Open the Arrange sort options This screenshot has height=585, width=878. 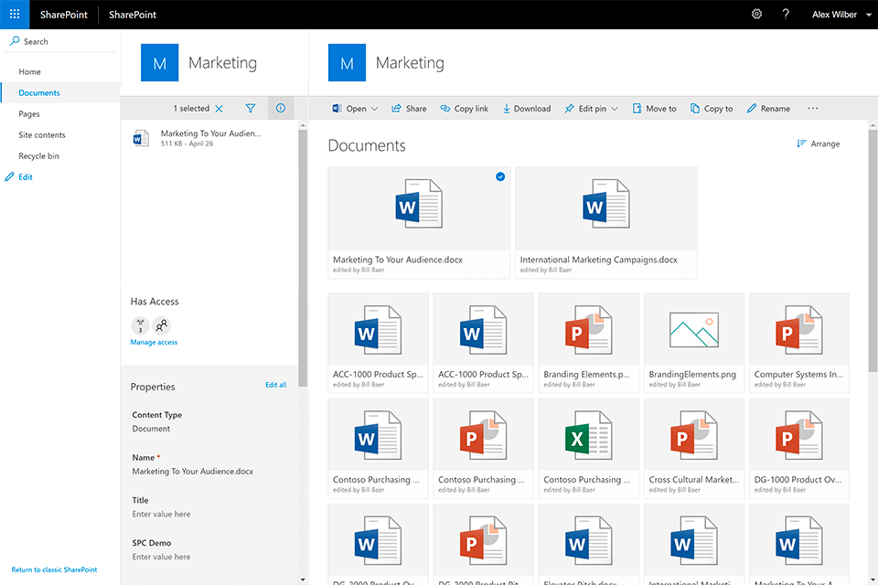pos(818,144)
